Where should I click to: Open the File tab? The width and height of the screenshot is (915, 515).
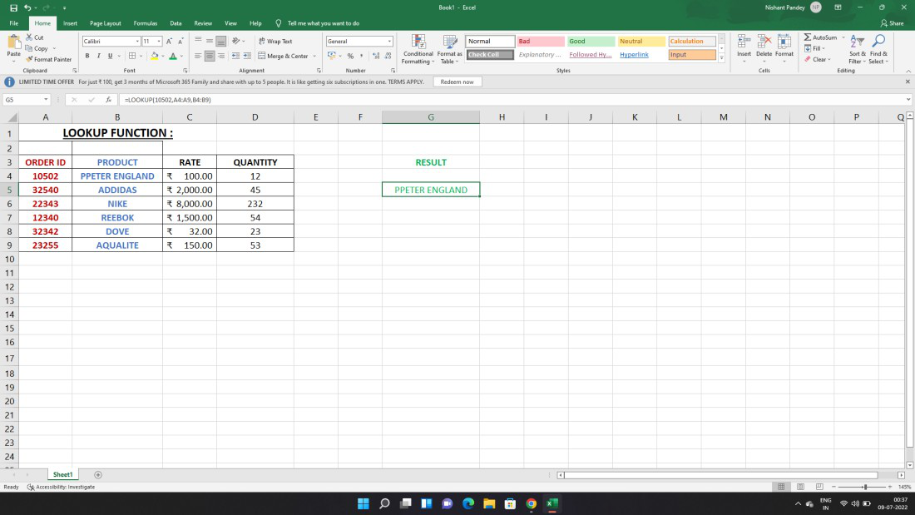[14, 23]
